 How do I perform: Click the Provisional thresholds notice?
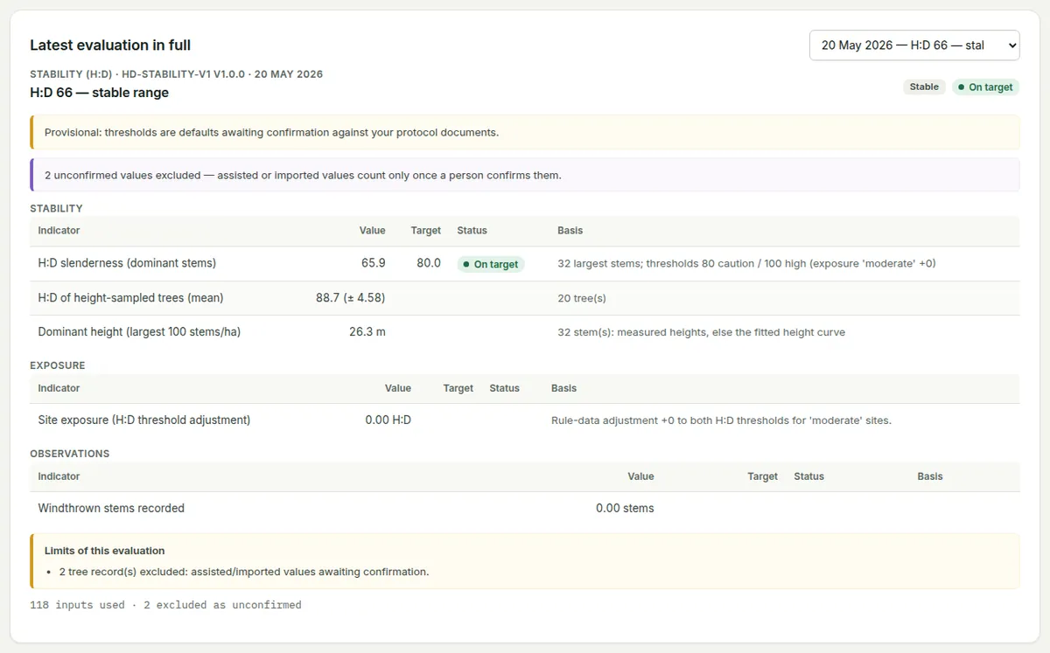point(525,132)
